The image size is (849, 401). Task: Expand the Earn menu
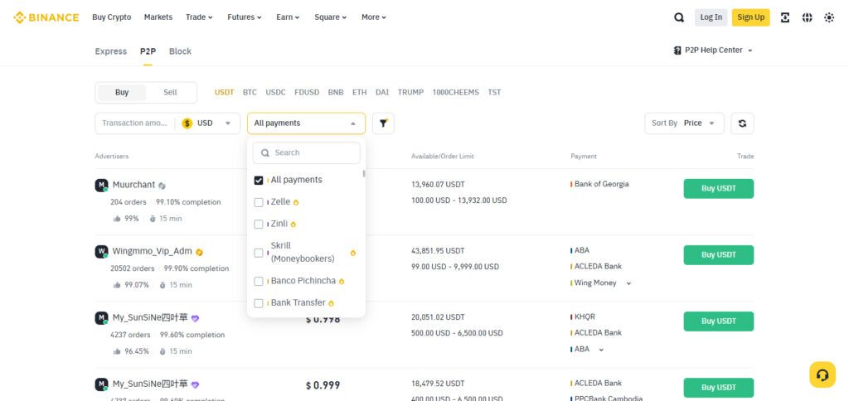pos(288,17)
